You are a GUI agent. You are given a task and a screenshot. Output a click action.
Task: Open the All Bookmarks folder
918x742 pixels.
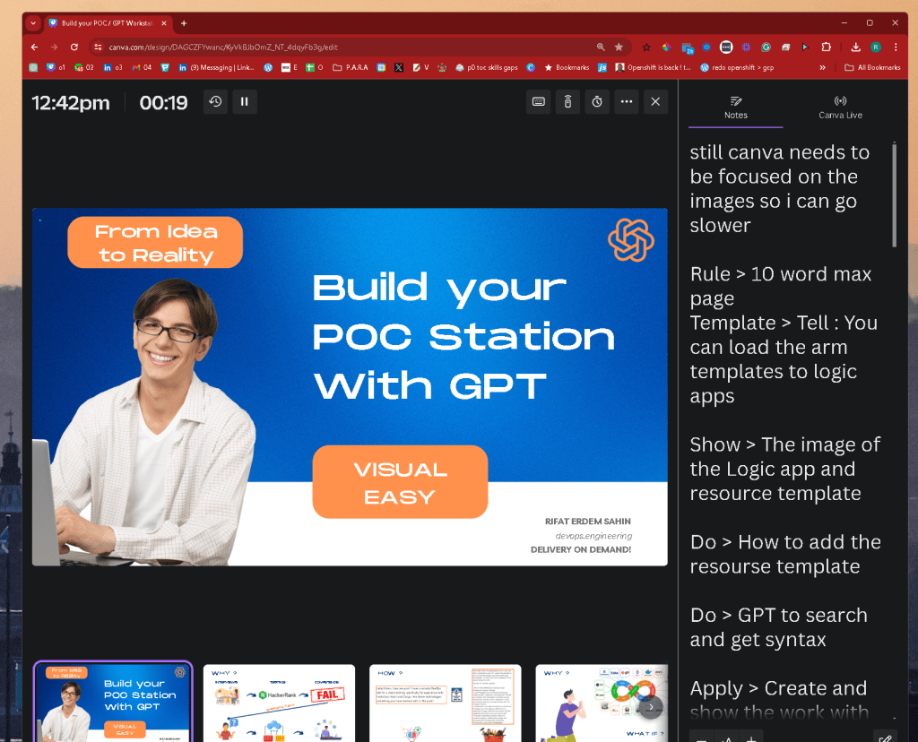coord(872,67)
